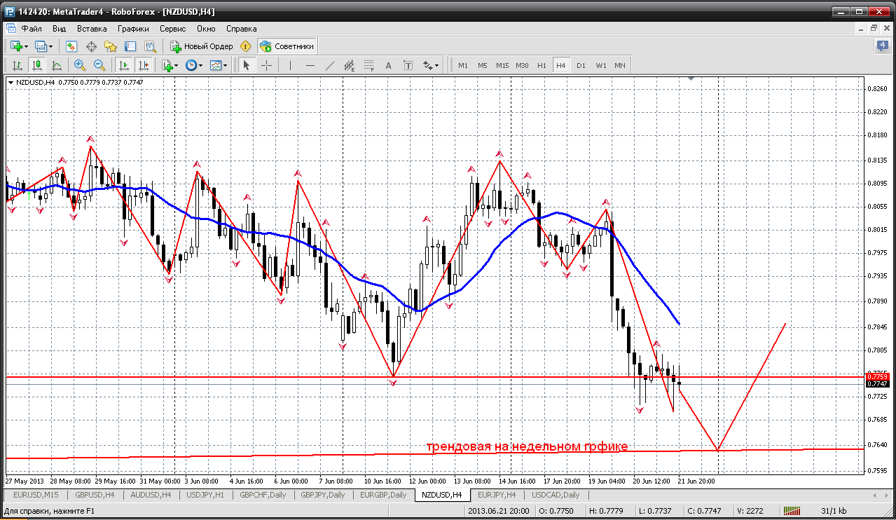Click the zoom in magnifier icon
Screen dimensions: 896x520
(80, 65)
